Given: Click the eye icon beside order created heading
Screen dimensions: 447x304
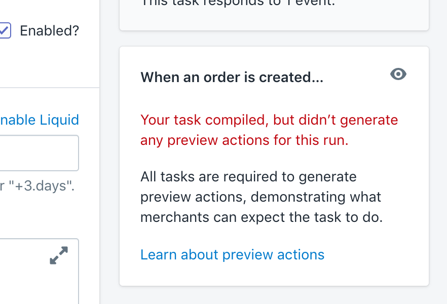Looking at the screenshot, I should [398, 74].
